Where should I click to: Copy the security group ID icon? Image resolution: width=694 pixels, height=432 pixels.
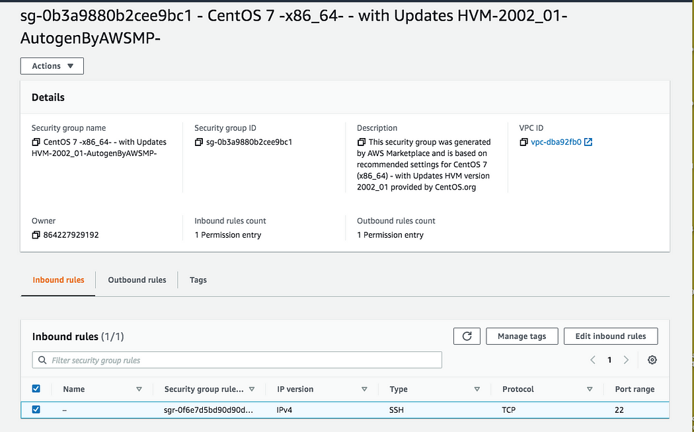(199, 142)
